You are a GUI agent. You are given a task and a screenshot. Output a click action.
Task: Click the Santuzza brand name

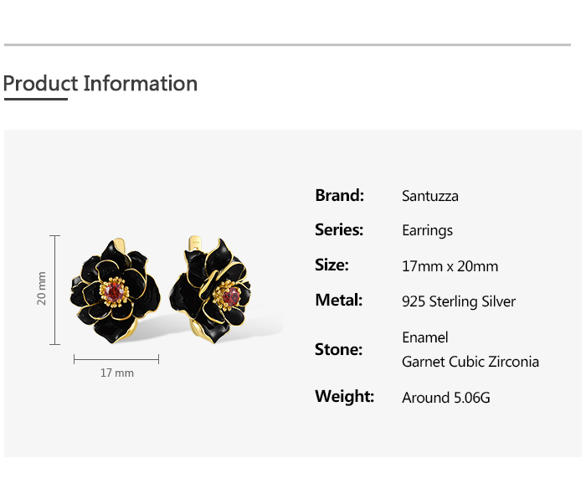pyautogui.click(x=429, y=197)
